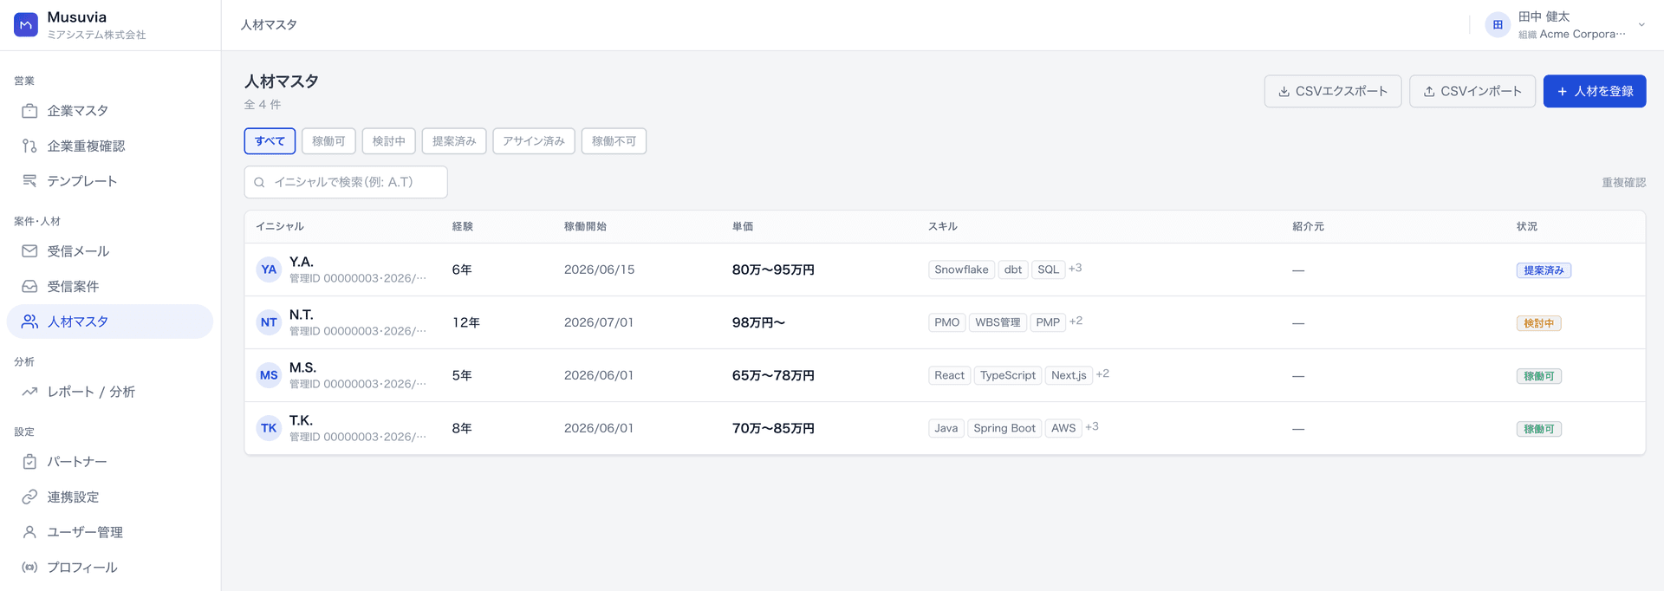Open 受信案件 inbox icon

(29, 286)
